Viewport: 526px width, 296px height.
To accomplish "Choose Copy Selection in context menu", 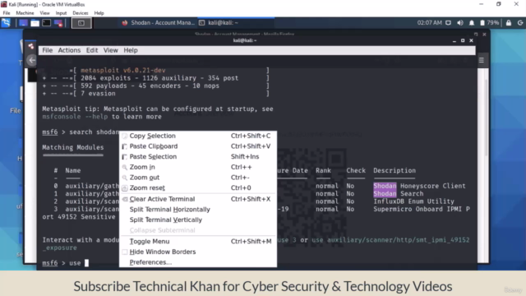I will pyautogui.click(x=198, y=136).
